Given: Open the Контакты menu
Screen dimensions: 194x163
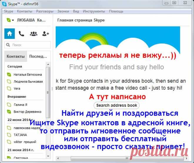Looking at the screenshot, I should (x=24, y=11).
